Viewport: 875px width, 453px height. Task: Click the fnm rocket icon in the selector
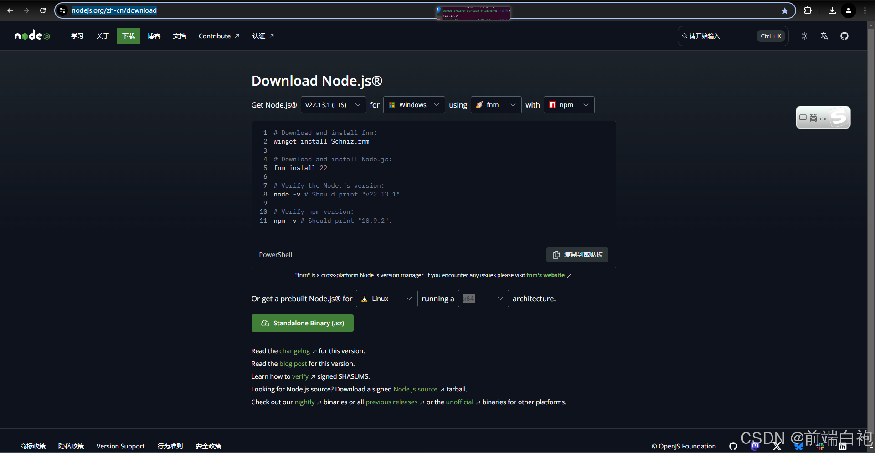(479, 105)
